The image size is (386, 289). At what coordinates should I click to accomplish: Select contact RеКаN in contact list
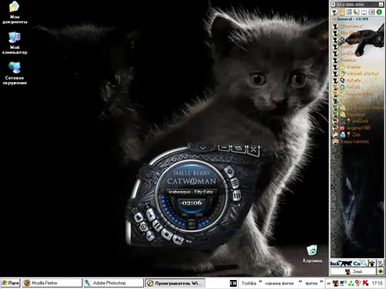pos(358,87)
